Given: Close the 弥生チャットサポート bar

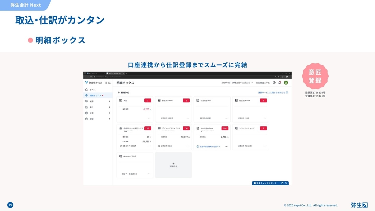Looking at the screenshot, I should (x=286, y=183).
